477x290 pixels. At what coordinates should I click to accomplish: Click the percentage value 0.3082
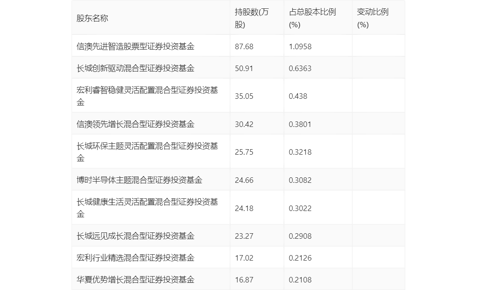tap(300, 180)
